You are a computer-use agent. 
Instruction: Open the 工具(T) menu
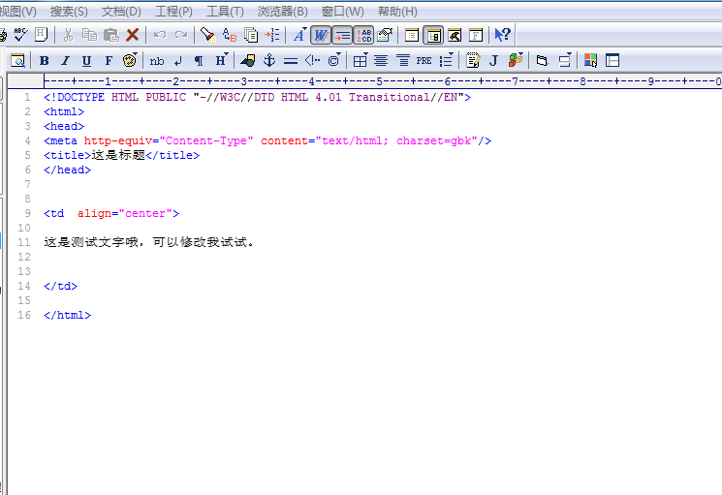click(x=225, y=12)
